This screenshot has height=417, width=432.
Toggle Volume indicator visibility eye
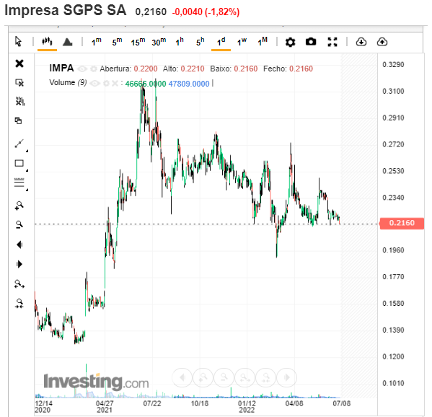[x=94, y=83]
